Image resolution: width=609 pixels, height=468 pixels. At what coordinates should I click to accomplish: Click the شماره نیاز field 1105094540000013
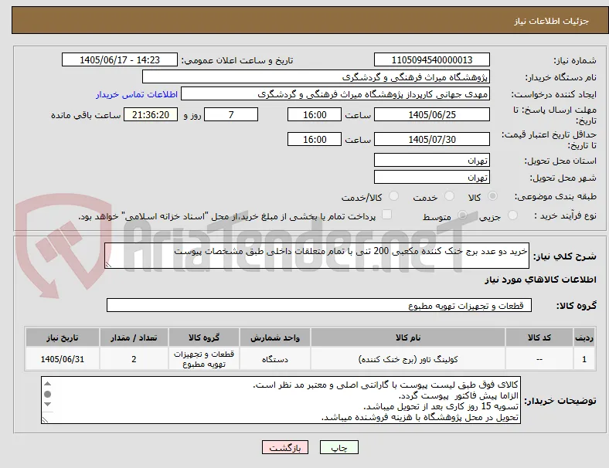pyautogui.click(x=432, y=59)
